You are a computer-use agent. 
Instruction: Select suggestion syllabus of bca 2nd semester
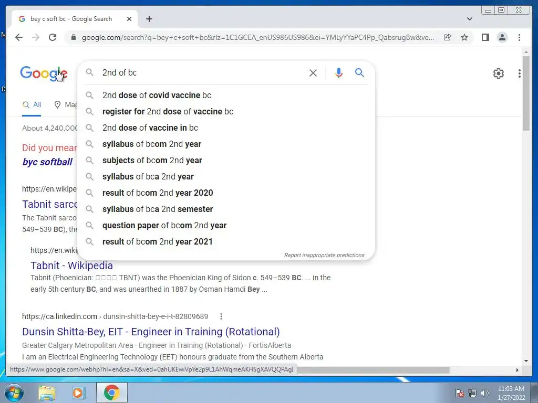226,209
